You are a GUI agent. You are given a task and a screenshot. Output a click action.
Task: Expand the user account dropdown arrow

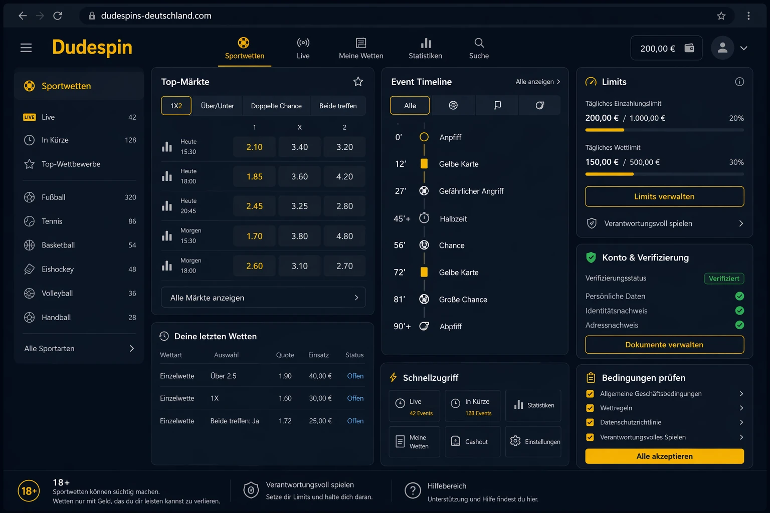tap(744, 48)
